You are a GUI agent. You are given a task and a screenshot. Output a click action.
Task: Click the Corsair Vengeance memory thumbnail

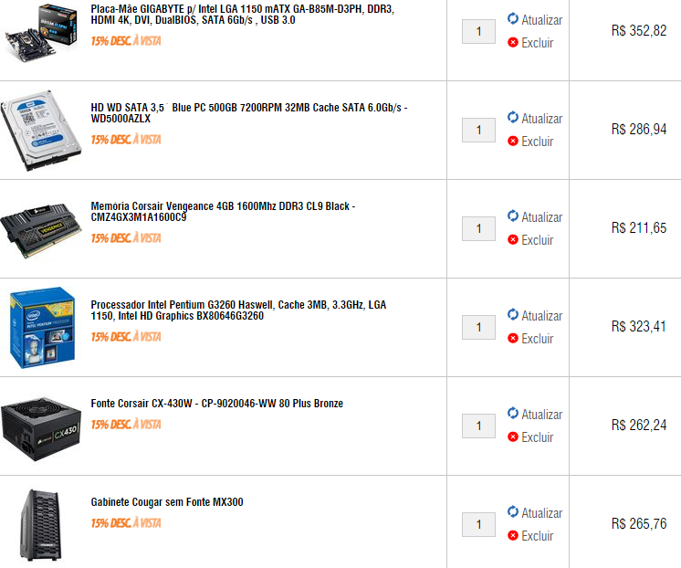tap(41, 230)
